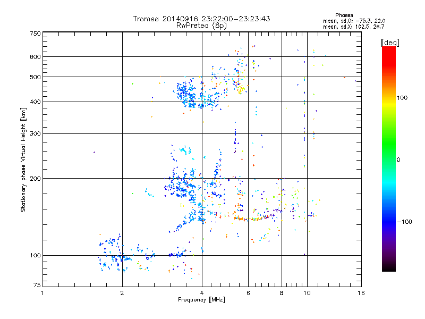Click the y-axis tick label '750'
This screenshot has height=319, width=425.
pos(35,33)
